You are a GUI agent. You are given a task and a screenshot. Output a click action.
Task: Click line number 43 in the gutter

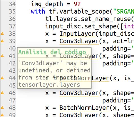point(12,71)
